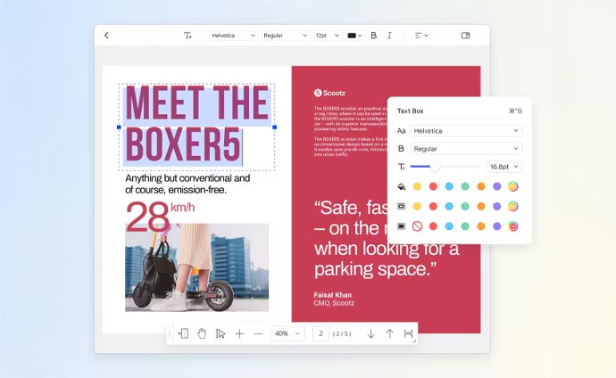The height and width of the screenshot is (378, 616).
Task: Open the 12pt font size dropdown
Action: click(x=327, y=36)
